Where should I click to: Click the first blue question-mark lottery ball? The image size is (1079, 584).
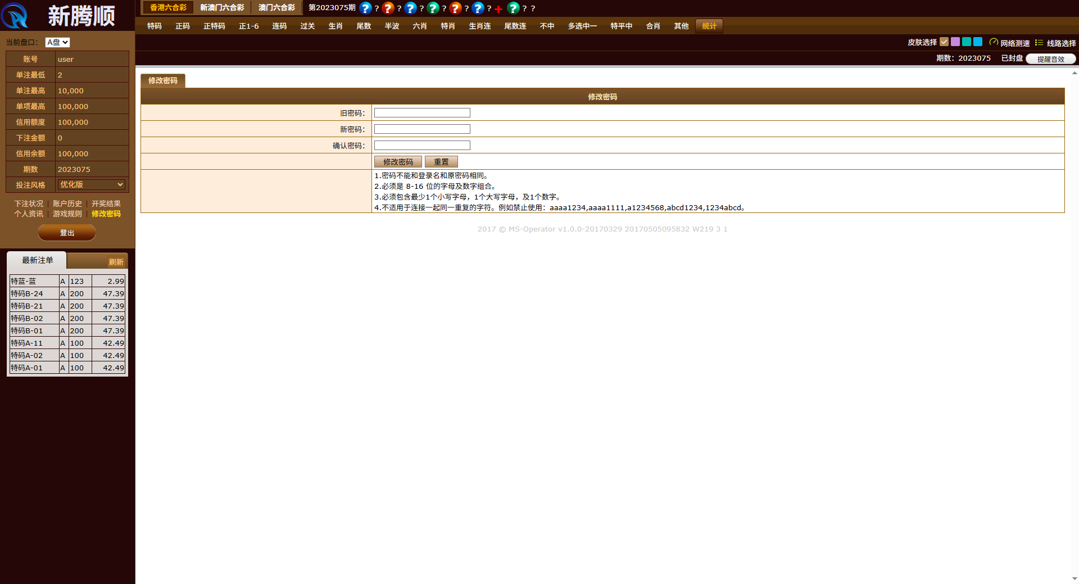(366, 8)
